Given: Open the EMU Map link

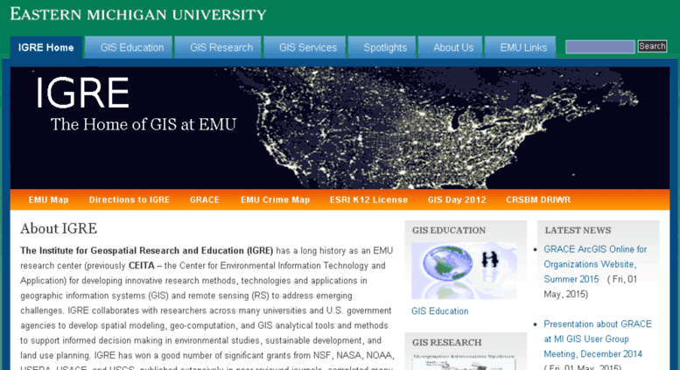Looking at the screenshot, I should [x=49, y=199].
